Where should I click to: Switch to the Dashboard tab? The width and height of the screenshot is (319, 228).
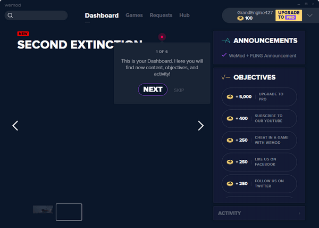click(102, 15)
